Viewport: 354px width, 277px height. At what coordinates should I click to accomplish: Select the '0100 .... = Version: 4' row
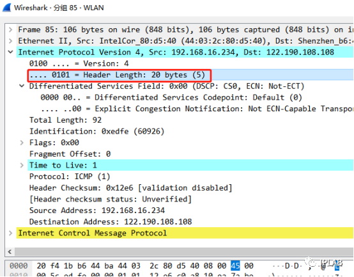pos(190,63)
